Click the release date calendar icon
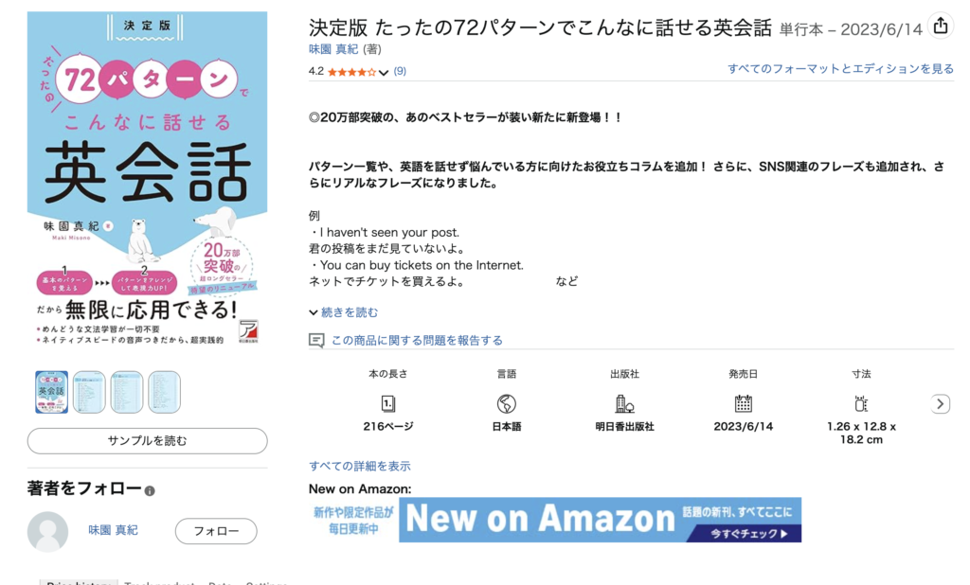The height and width of the screenshot is (585, 970). 743,404
